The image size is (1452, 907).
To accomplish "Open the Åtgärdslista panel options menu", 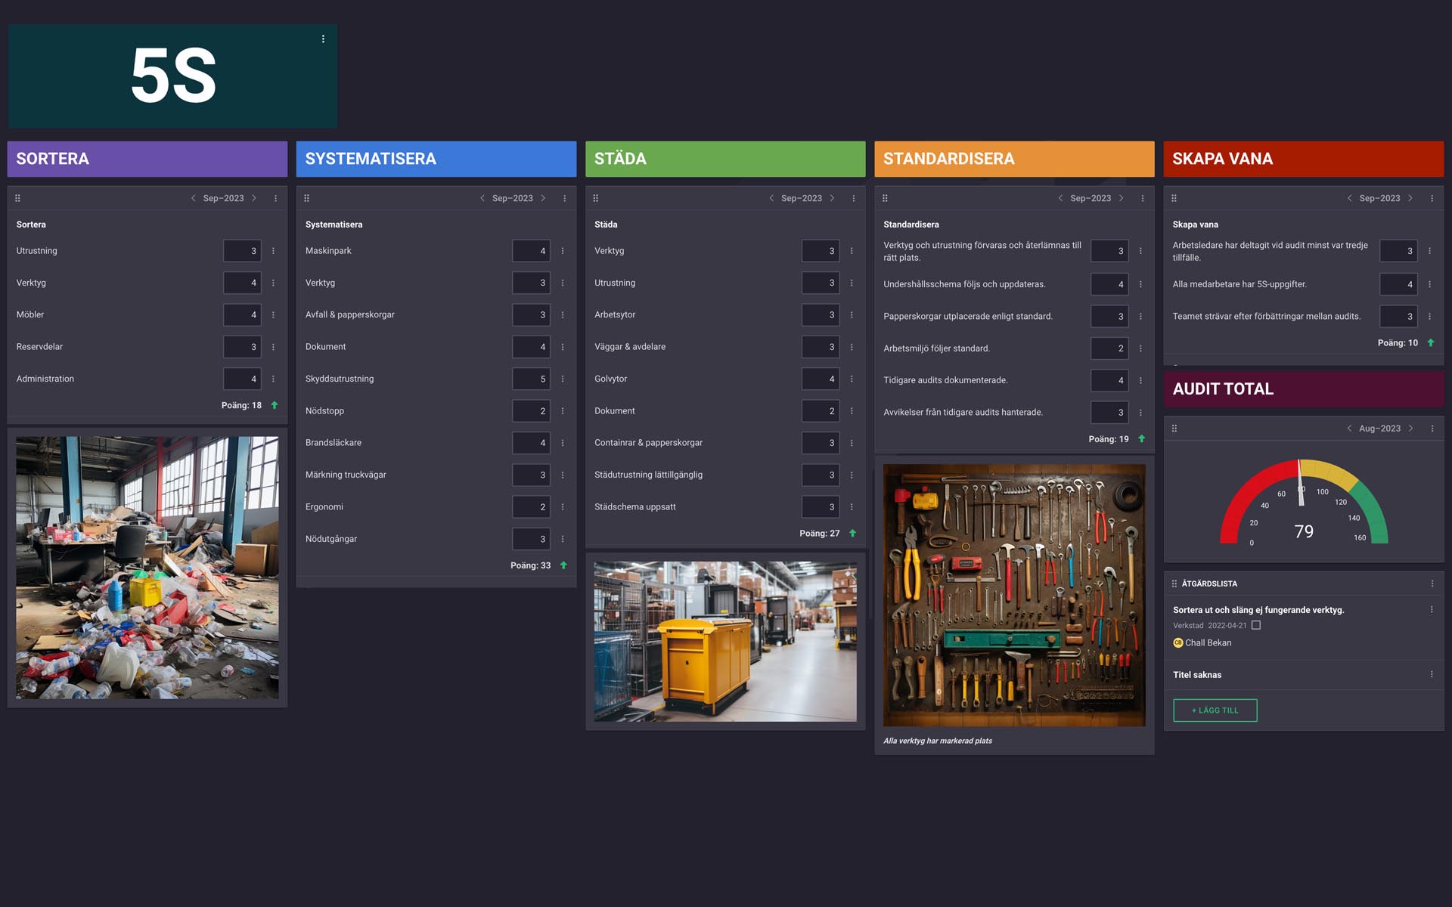I will pyautogui.click(x=1432, y=584).
